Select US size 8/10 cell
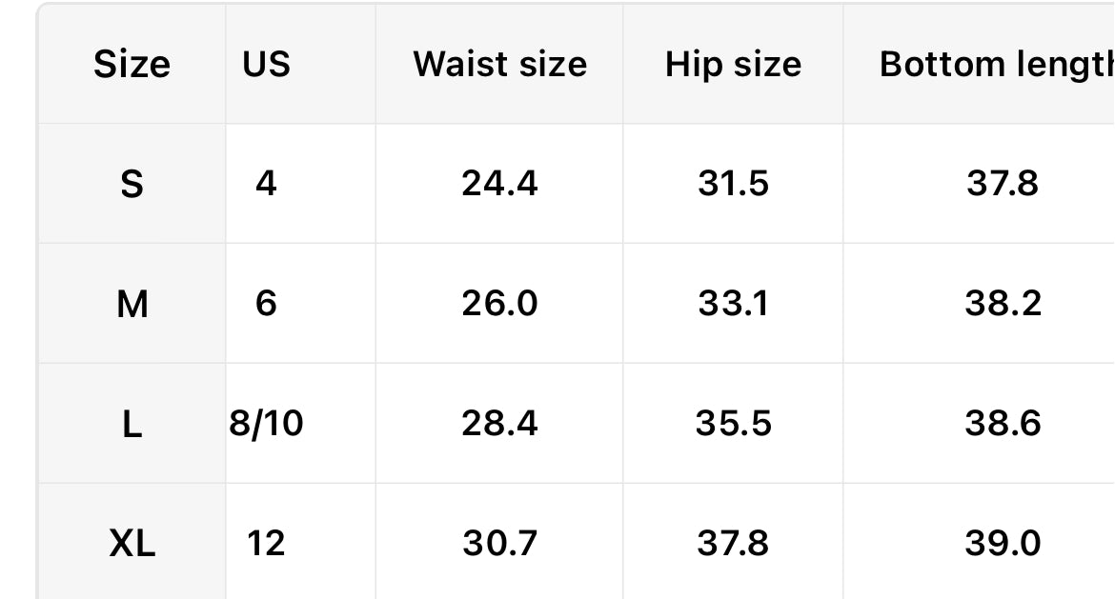Viewport: 1115px width, 599px height. pos(266,424)
